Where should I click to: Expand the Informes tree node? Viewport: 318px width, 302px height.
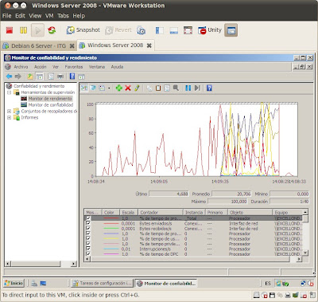pyautogui.click(x=10, y=117)
